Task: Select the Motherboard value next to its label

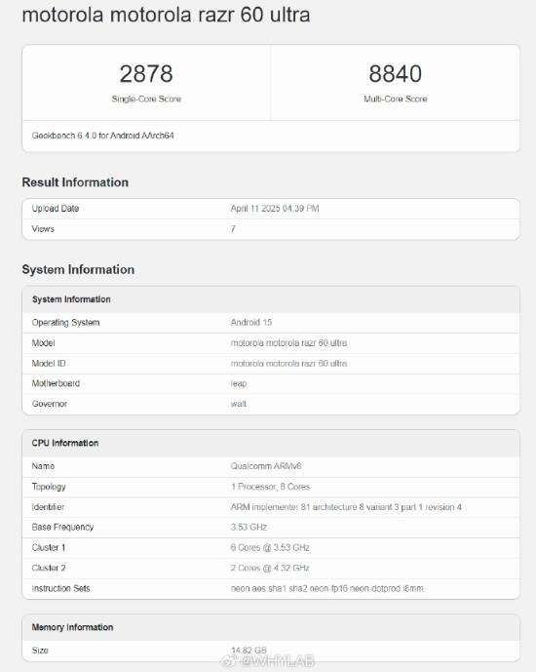Action: tap(239, 383)
